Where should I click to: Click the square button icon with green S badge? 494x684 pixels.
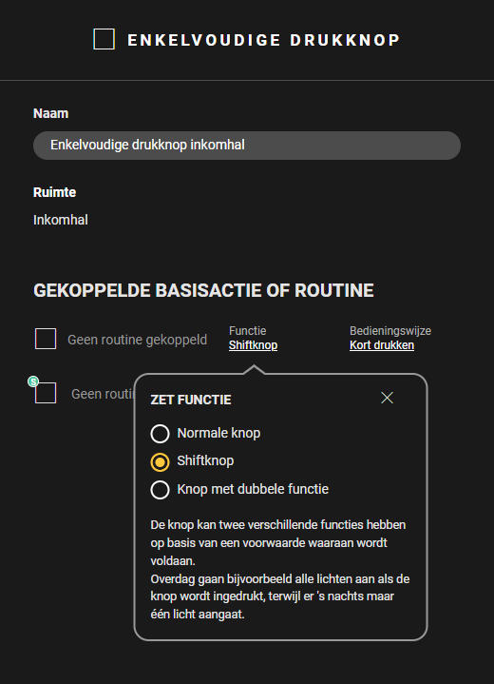click(46, 393)
